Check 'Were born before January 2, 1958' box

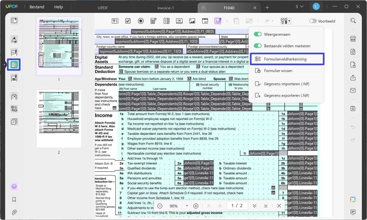[x=130, y=79]
